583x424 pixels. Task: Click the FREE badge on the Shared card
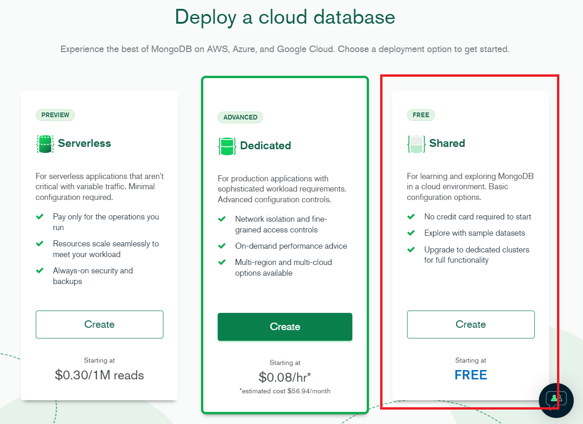click(x=421, y=115)
